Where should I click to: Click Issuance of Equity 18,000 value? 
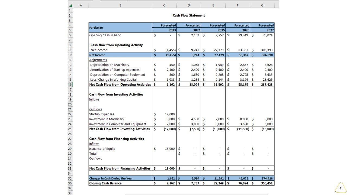[x=170, y=149]
